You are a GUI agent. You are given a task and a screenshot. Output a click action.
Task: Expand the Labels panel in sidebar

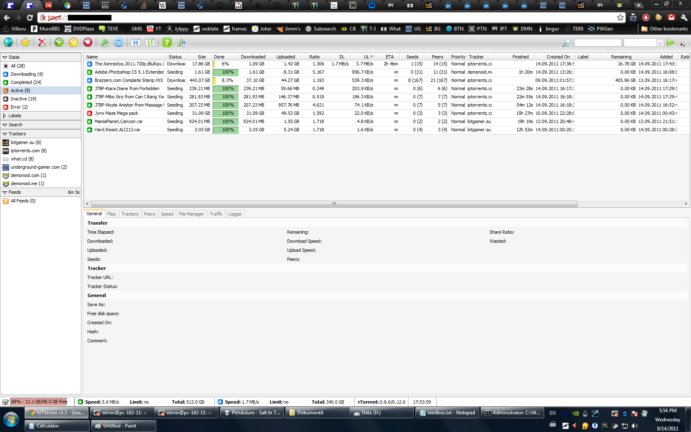(x=5, y=116)
